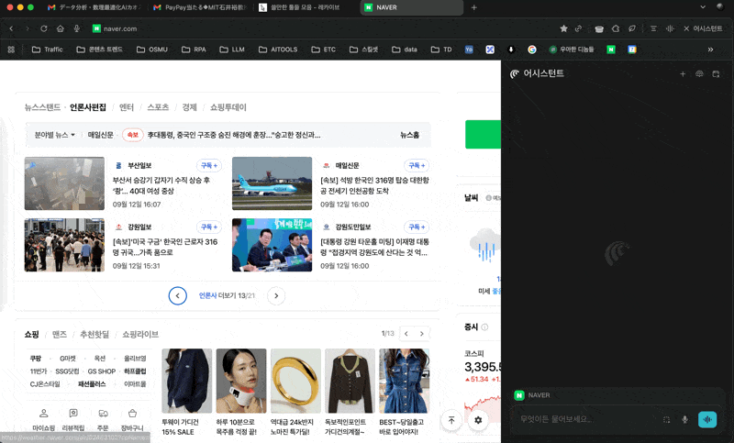
Task: Click the settings gear icon on page
Action: click(477, 420)
